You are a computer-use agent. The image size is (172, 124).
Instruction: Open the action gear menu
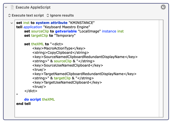[163, 7]
